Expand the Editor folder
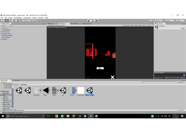This screenshot has height=132, width=186. [x=3, y=93]
